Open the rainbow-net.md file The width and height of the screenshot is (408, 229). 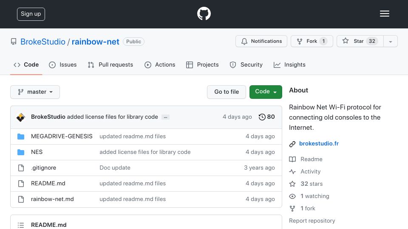click(x=52, y=199)
